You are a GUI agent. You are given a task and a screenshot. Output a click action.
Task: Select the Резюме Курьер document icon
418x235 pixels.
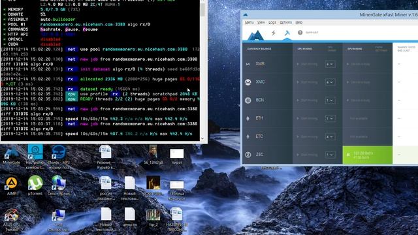105,157
